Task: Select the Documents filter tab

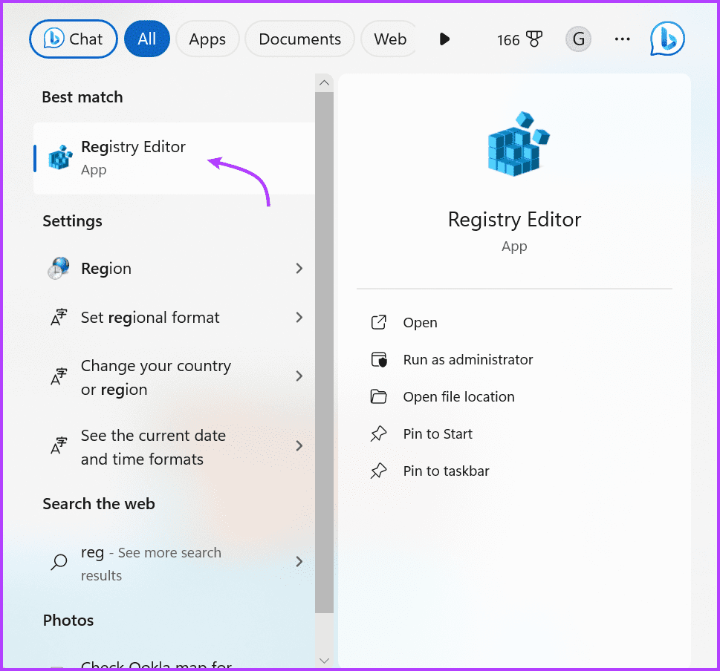Action: (x=299, y=39)
